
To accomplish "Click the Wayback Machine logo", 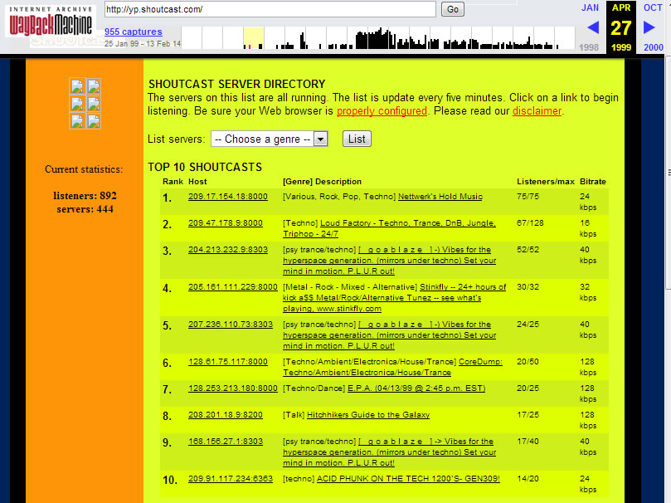I will pos(49,22).
